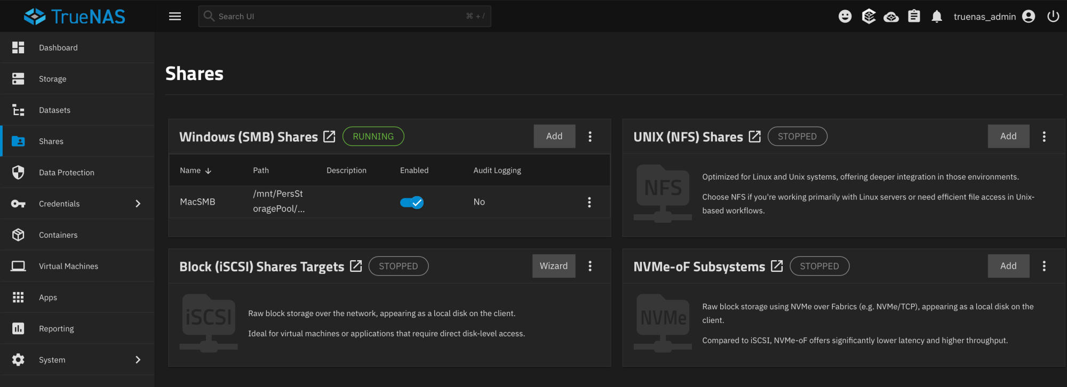Open the jobs clipboard icon

tap(914, 17)
